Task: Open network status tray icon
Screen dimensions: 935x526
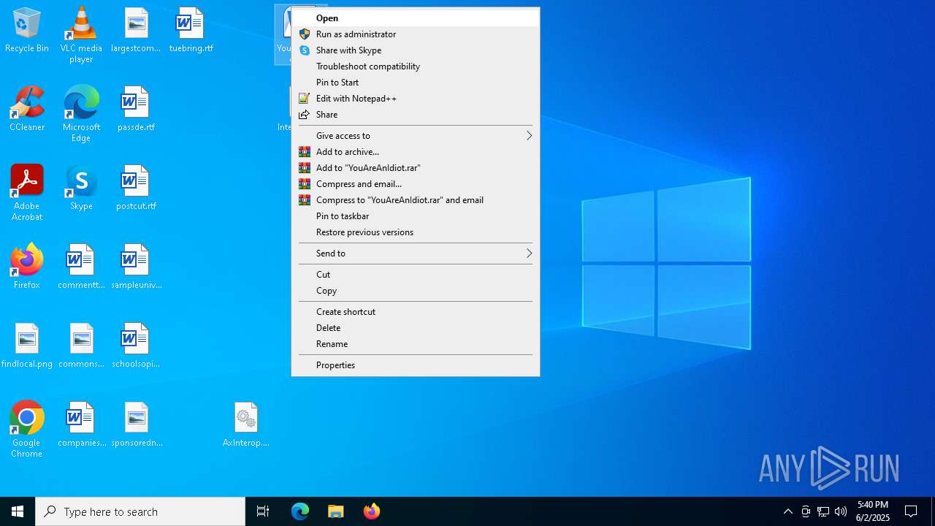Action: click(823, 511)
